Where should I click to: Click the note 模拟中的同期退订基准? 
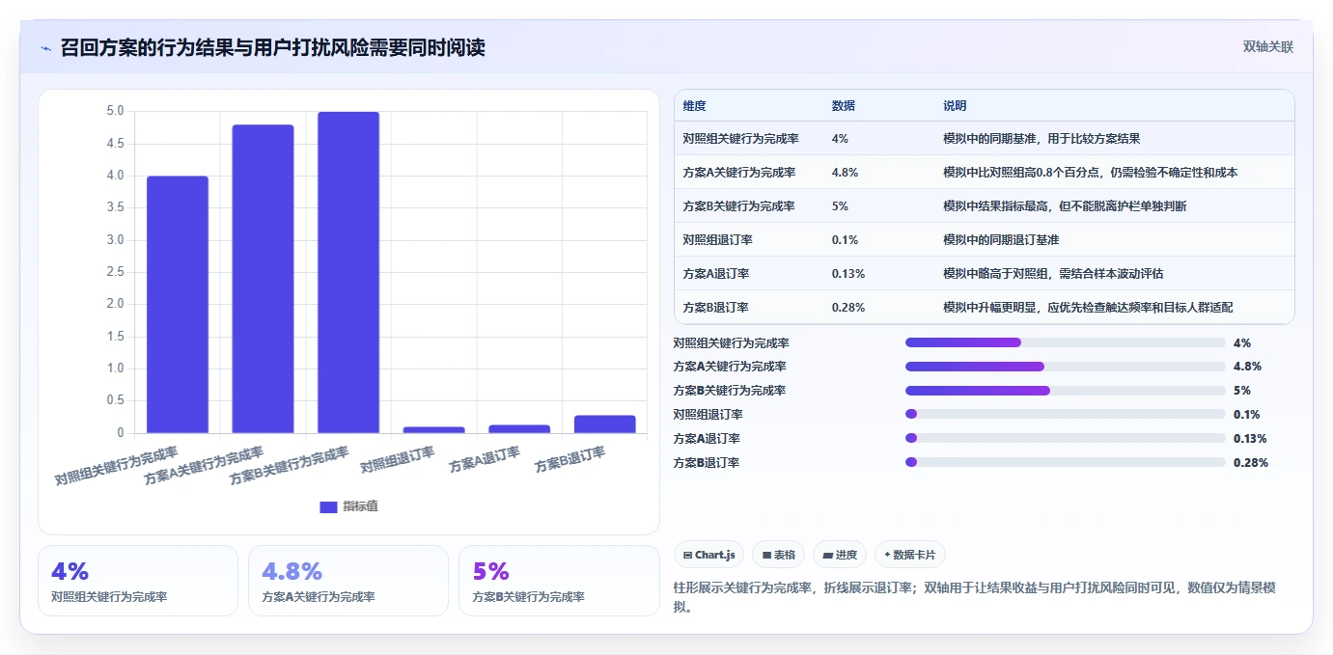pyautogui.click(x=1001, y=240)
